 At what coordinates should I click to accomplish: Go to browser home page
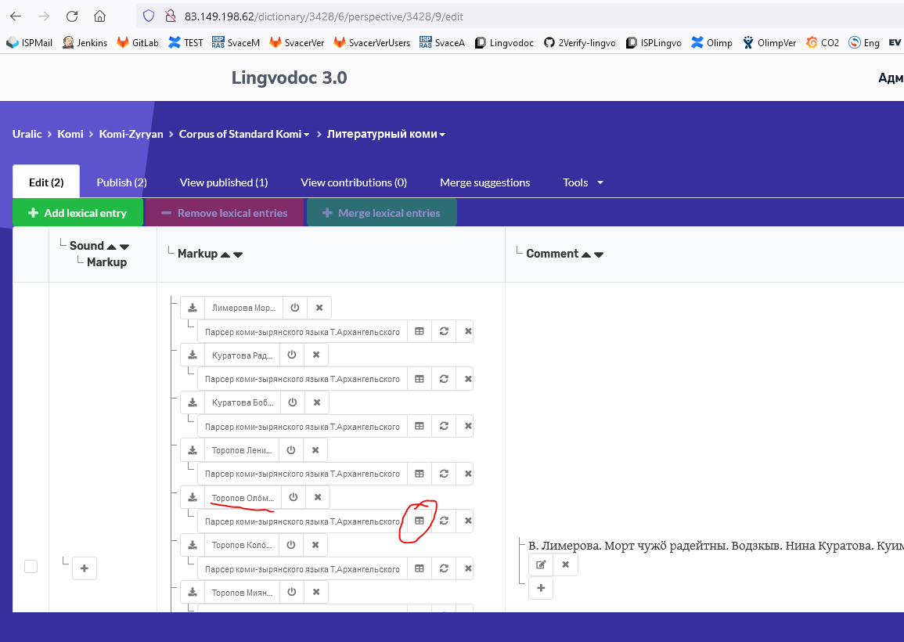click(99, 14)
